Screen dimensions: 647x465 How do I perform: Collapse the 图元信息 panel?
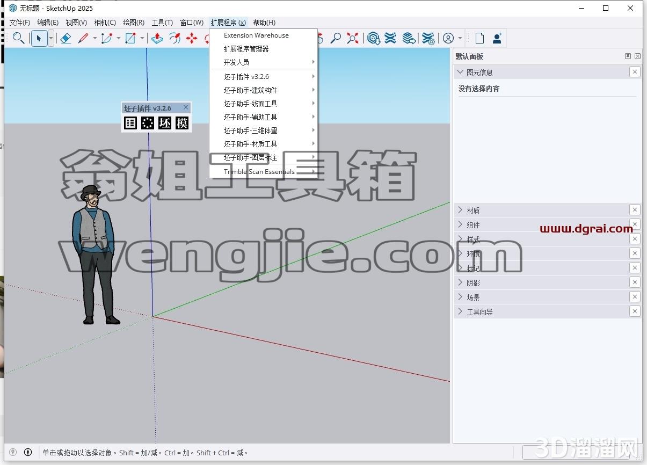(x=460, y=72)
